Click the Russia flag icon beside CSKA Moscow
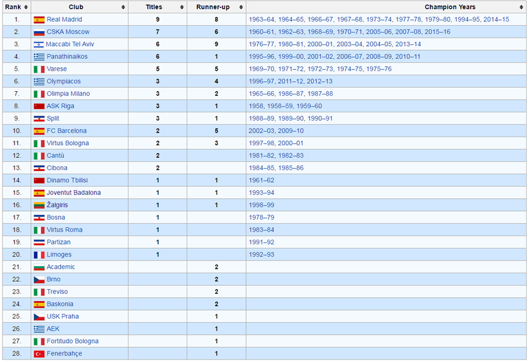Viewport: 528px width, 363px height. click(39, 32)
